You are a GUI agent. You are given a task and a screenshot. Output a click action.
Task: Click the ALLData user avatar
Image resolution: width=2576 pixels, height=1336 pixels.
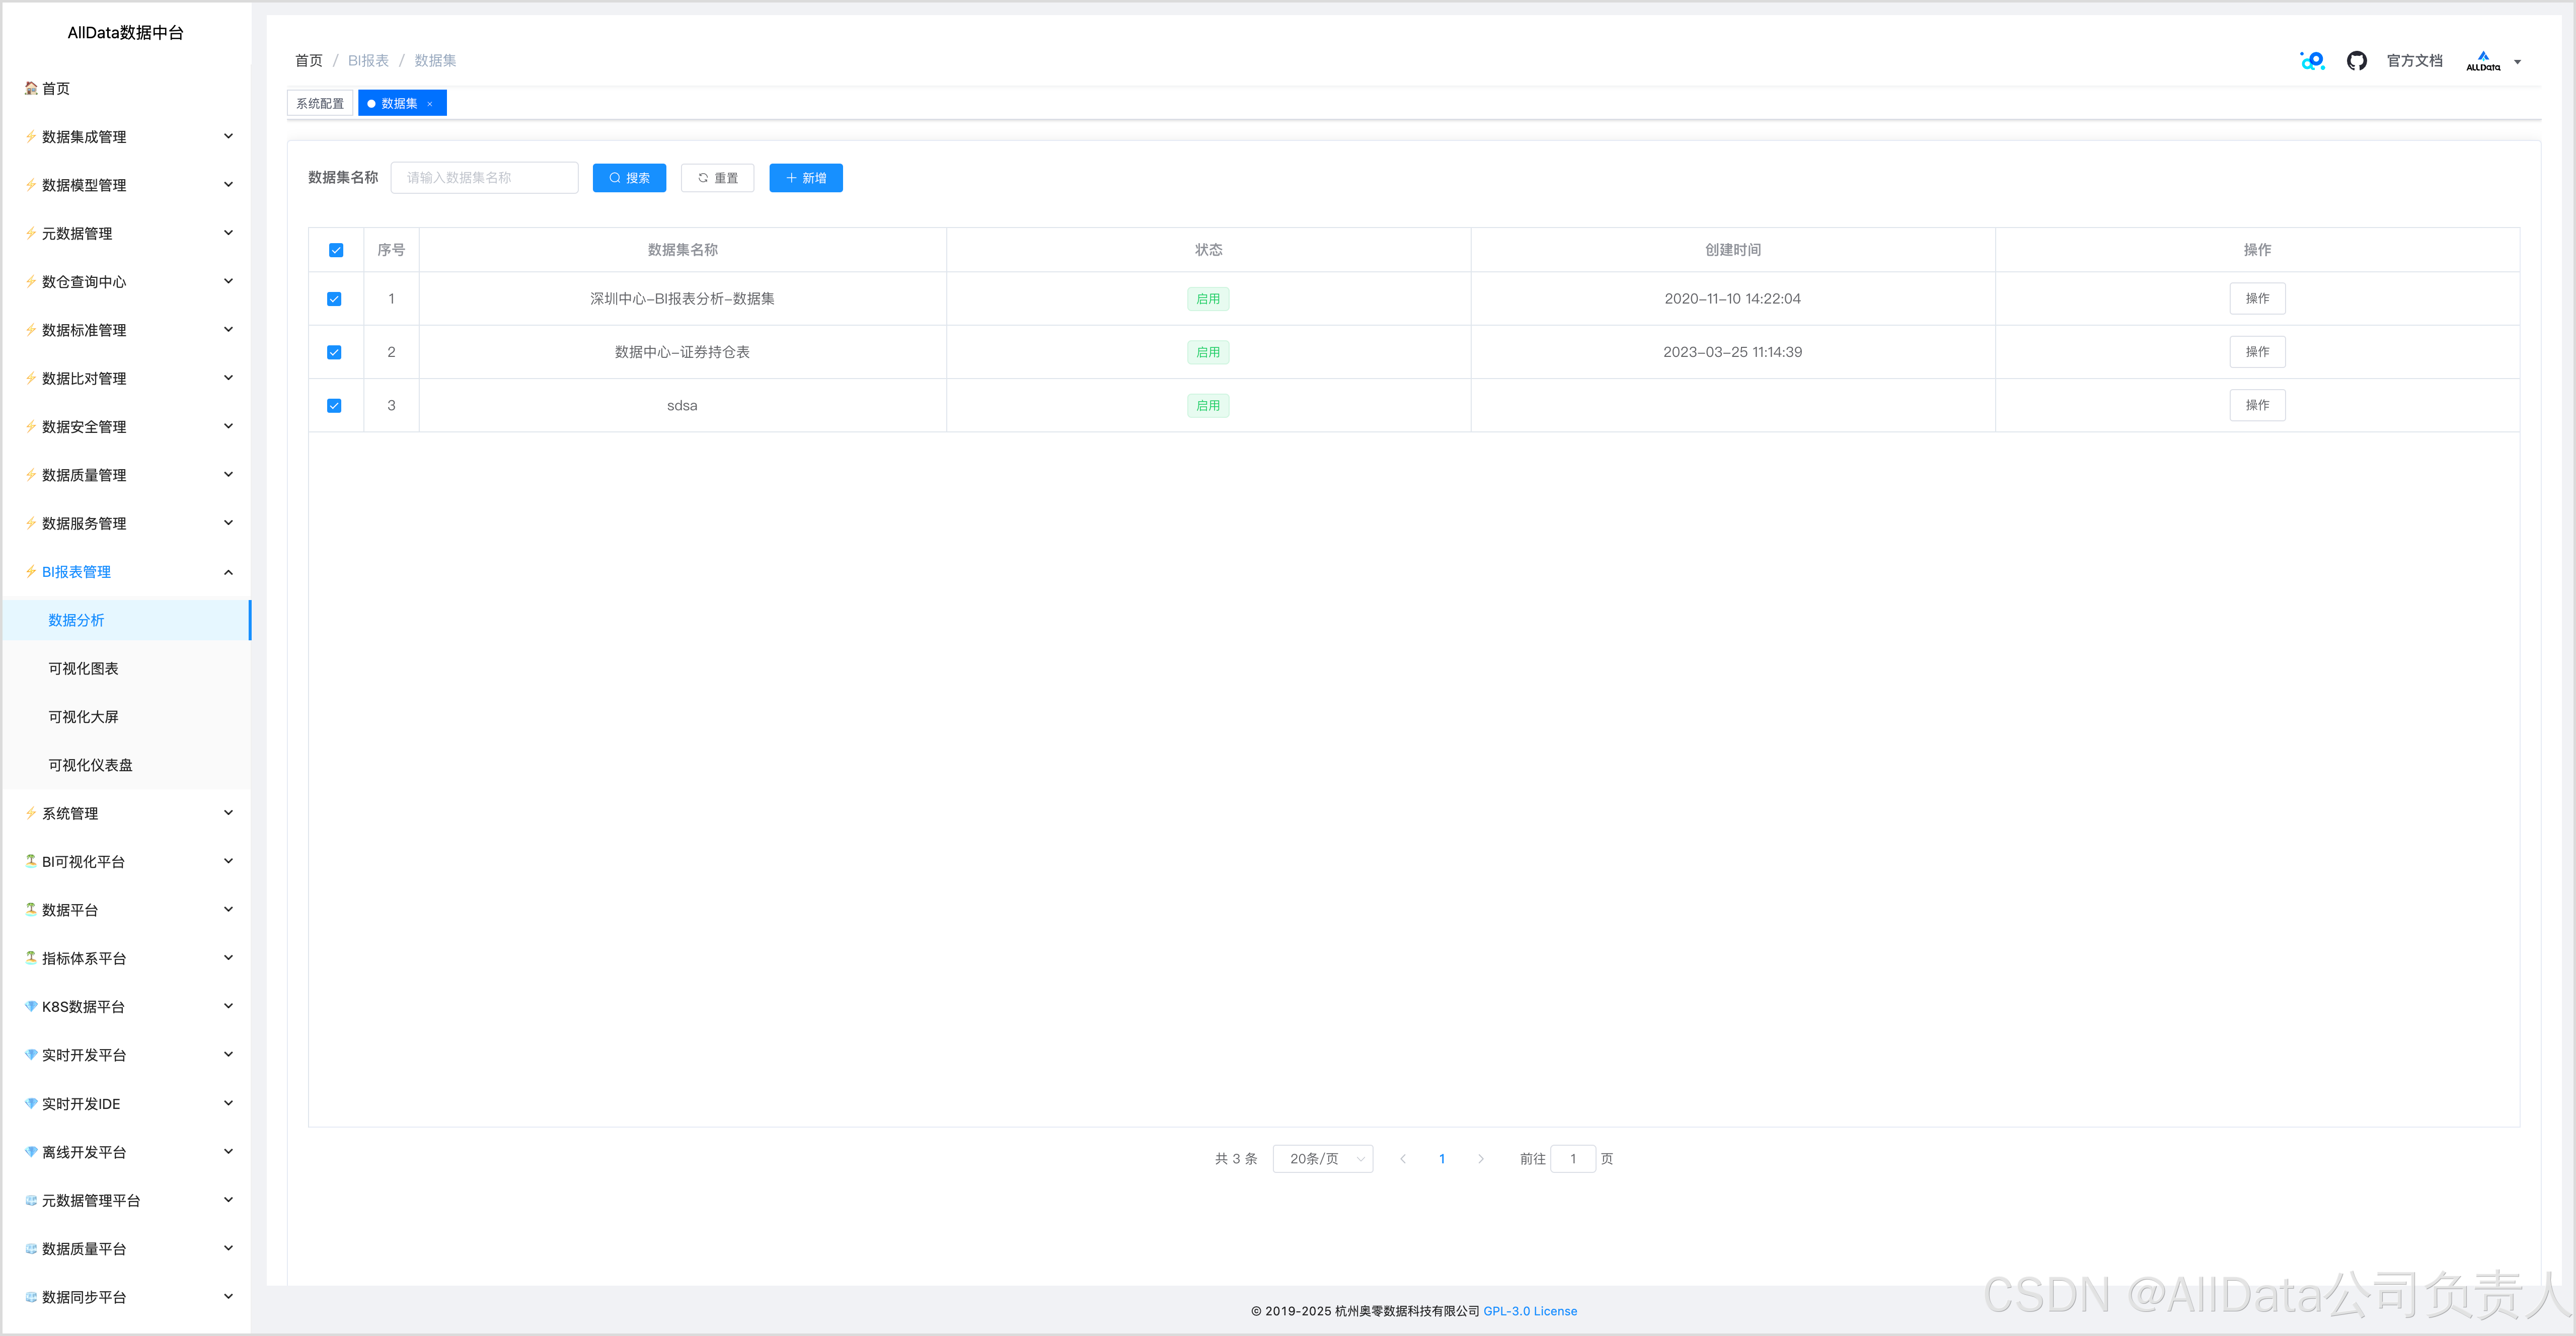click(x=2482, y=61)
